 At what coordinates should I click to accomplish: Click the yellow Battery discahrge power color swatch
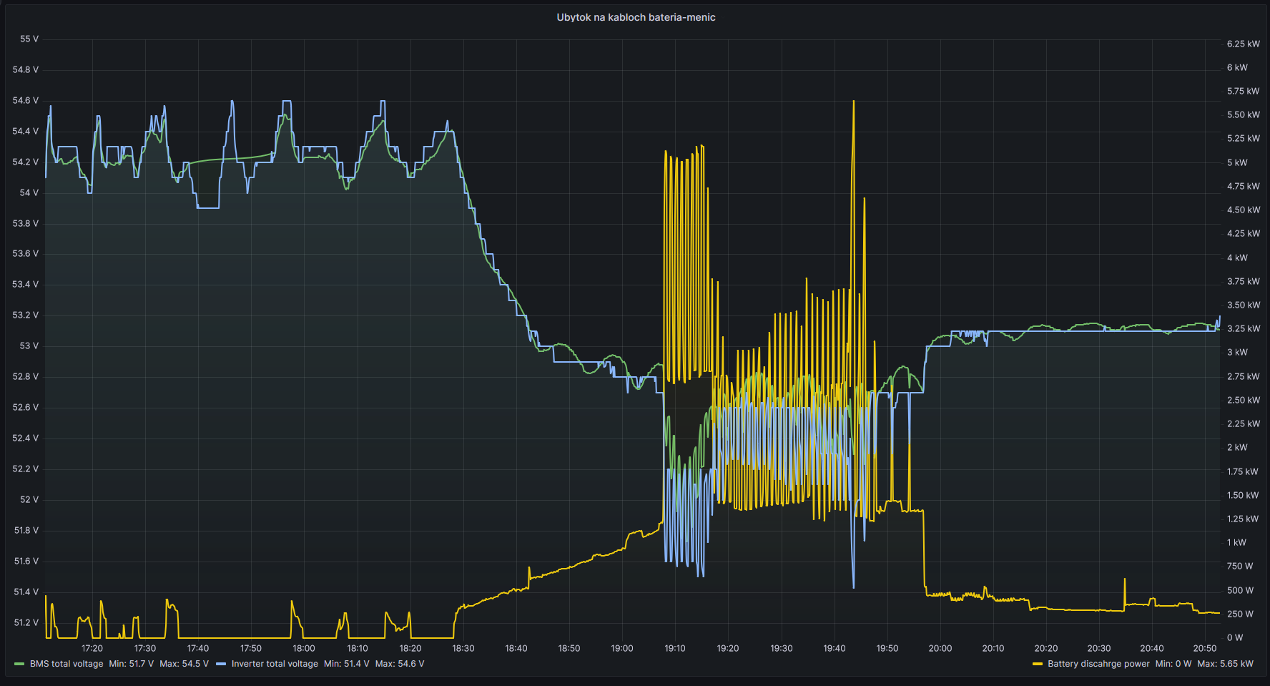click(x=1037, y=664)
